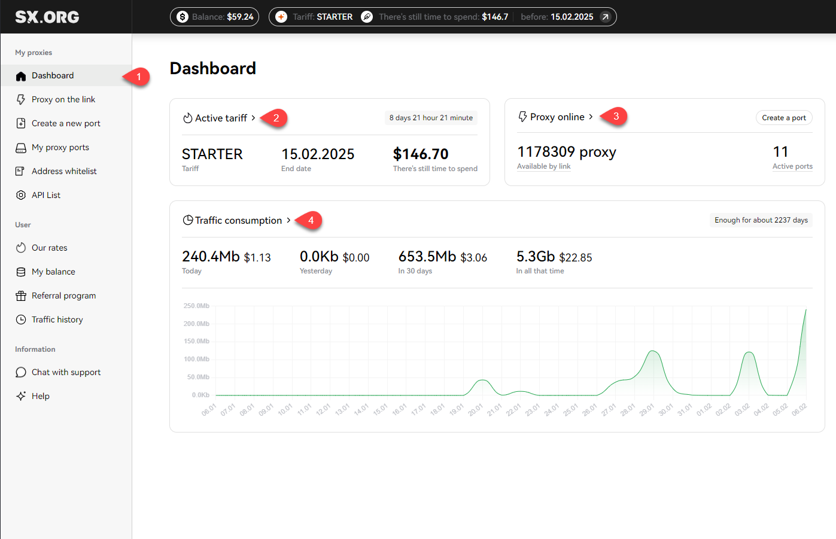Click the Our rates gauge icon
This screenshot has height=539, width=836.
20,248
